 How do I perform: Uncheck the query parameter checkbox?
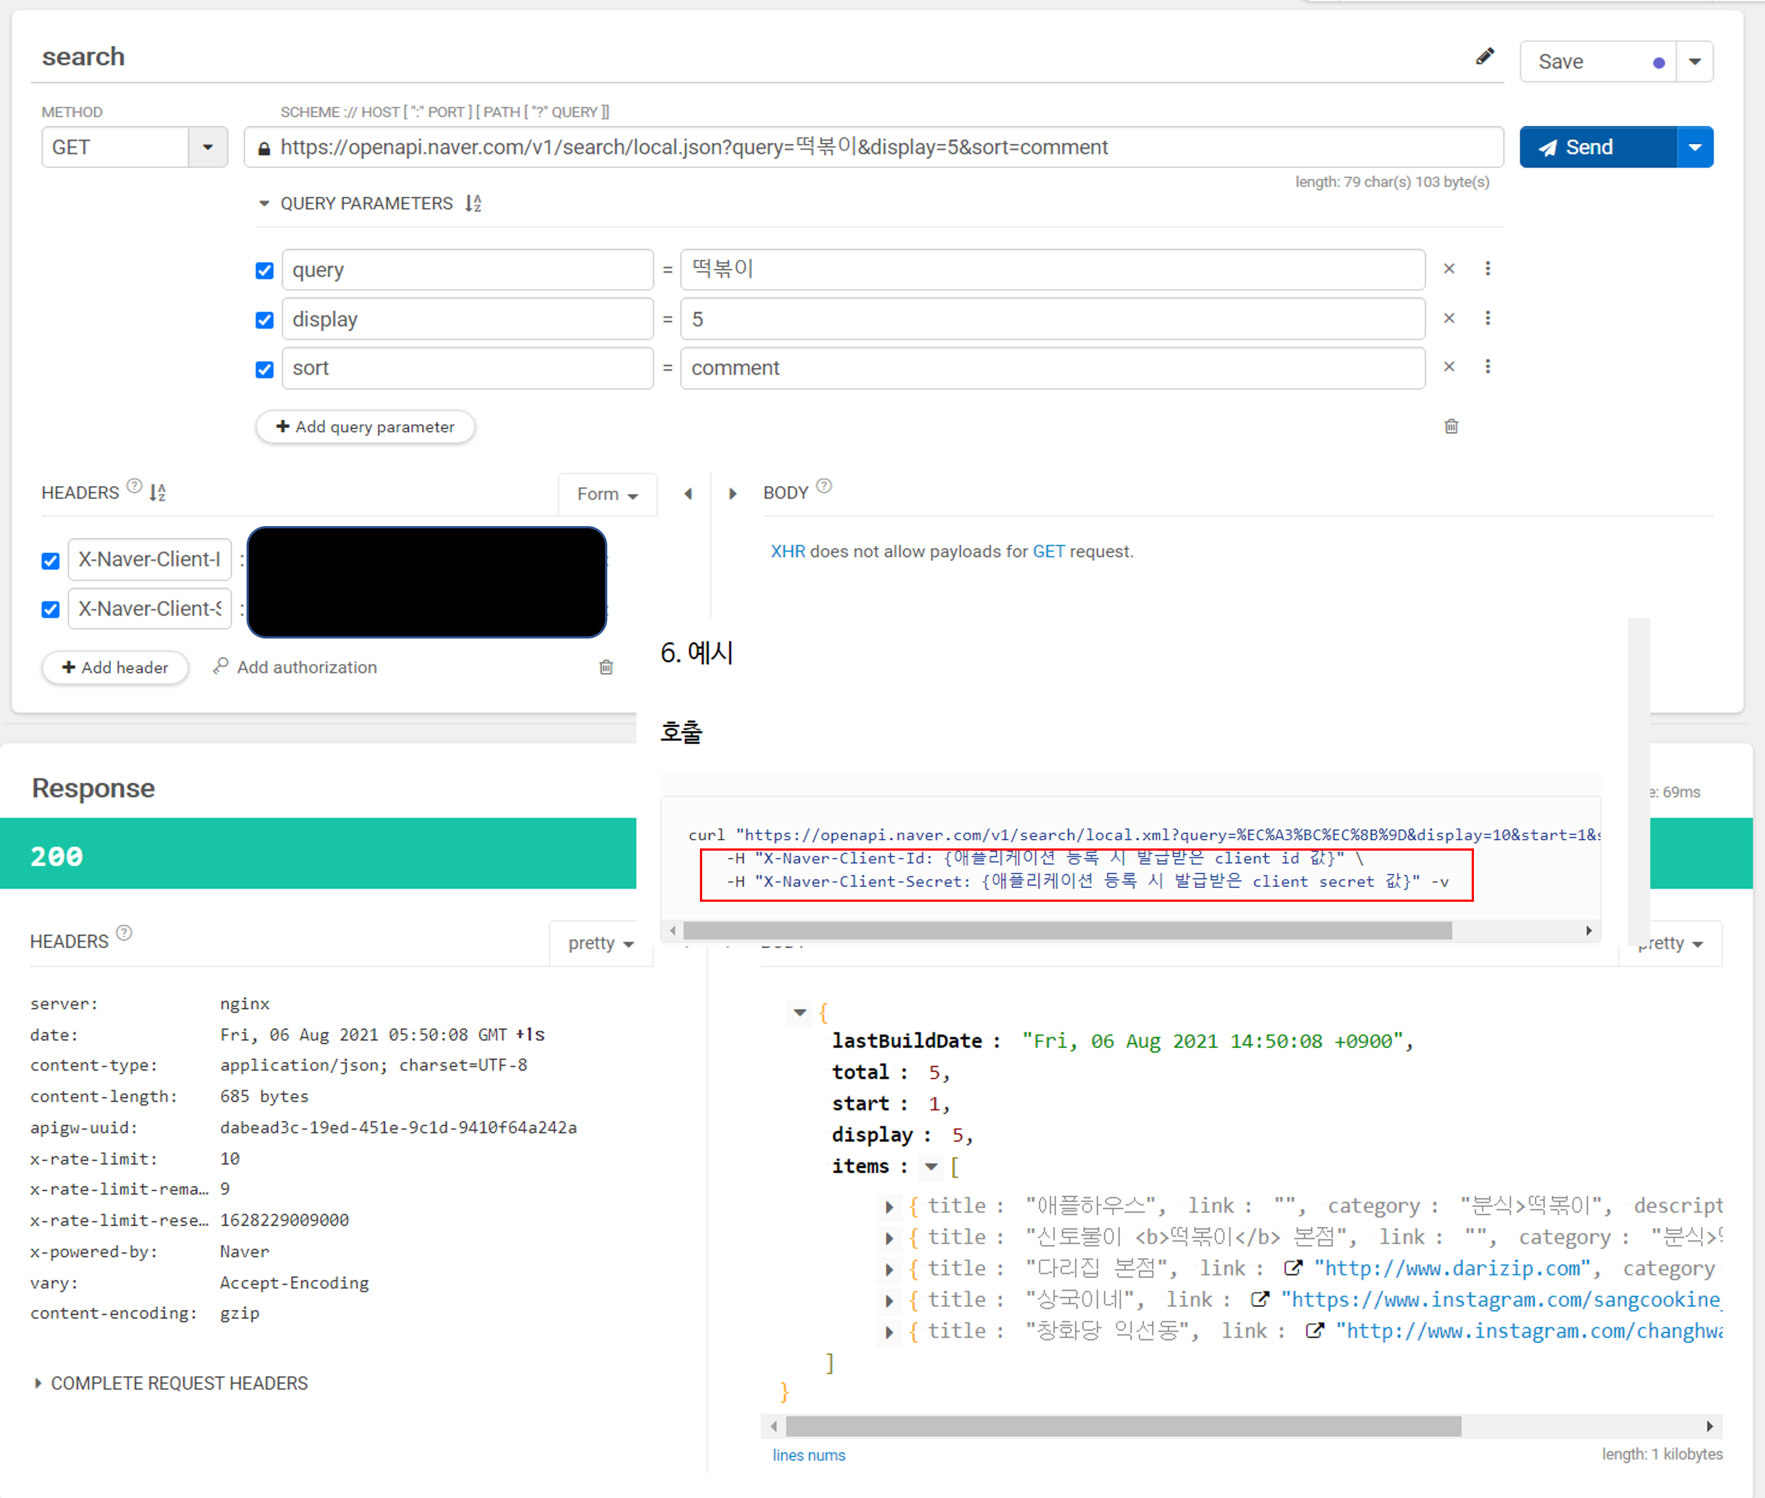pos(265,270)
